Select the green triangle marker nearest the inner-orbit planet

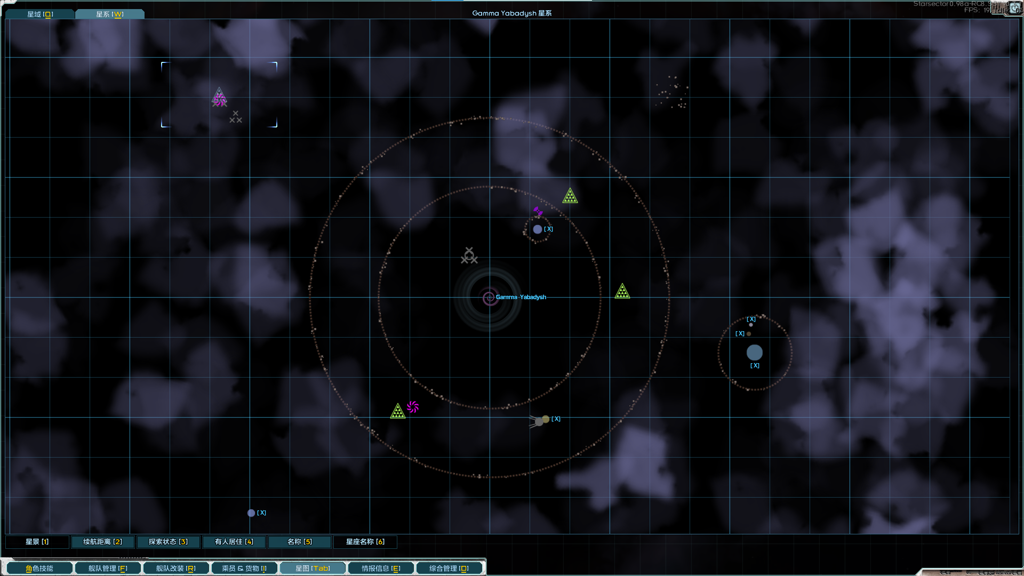click(570, 196)
